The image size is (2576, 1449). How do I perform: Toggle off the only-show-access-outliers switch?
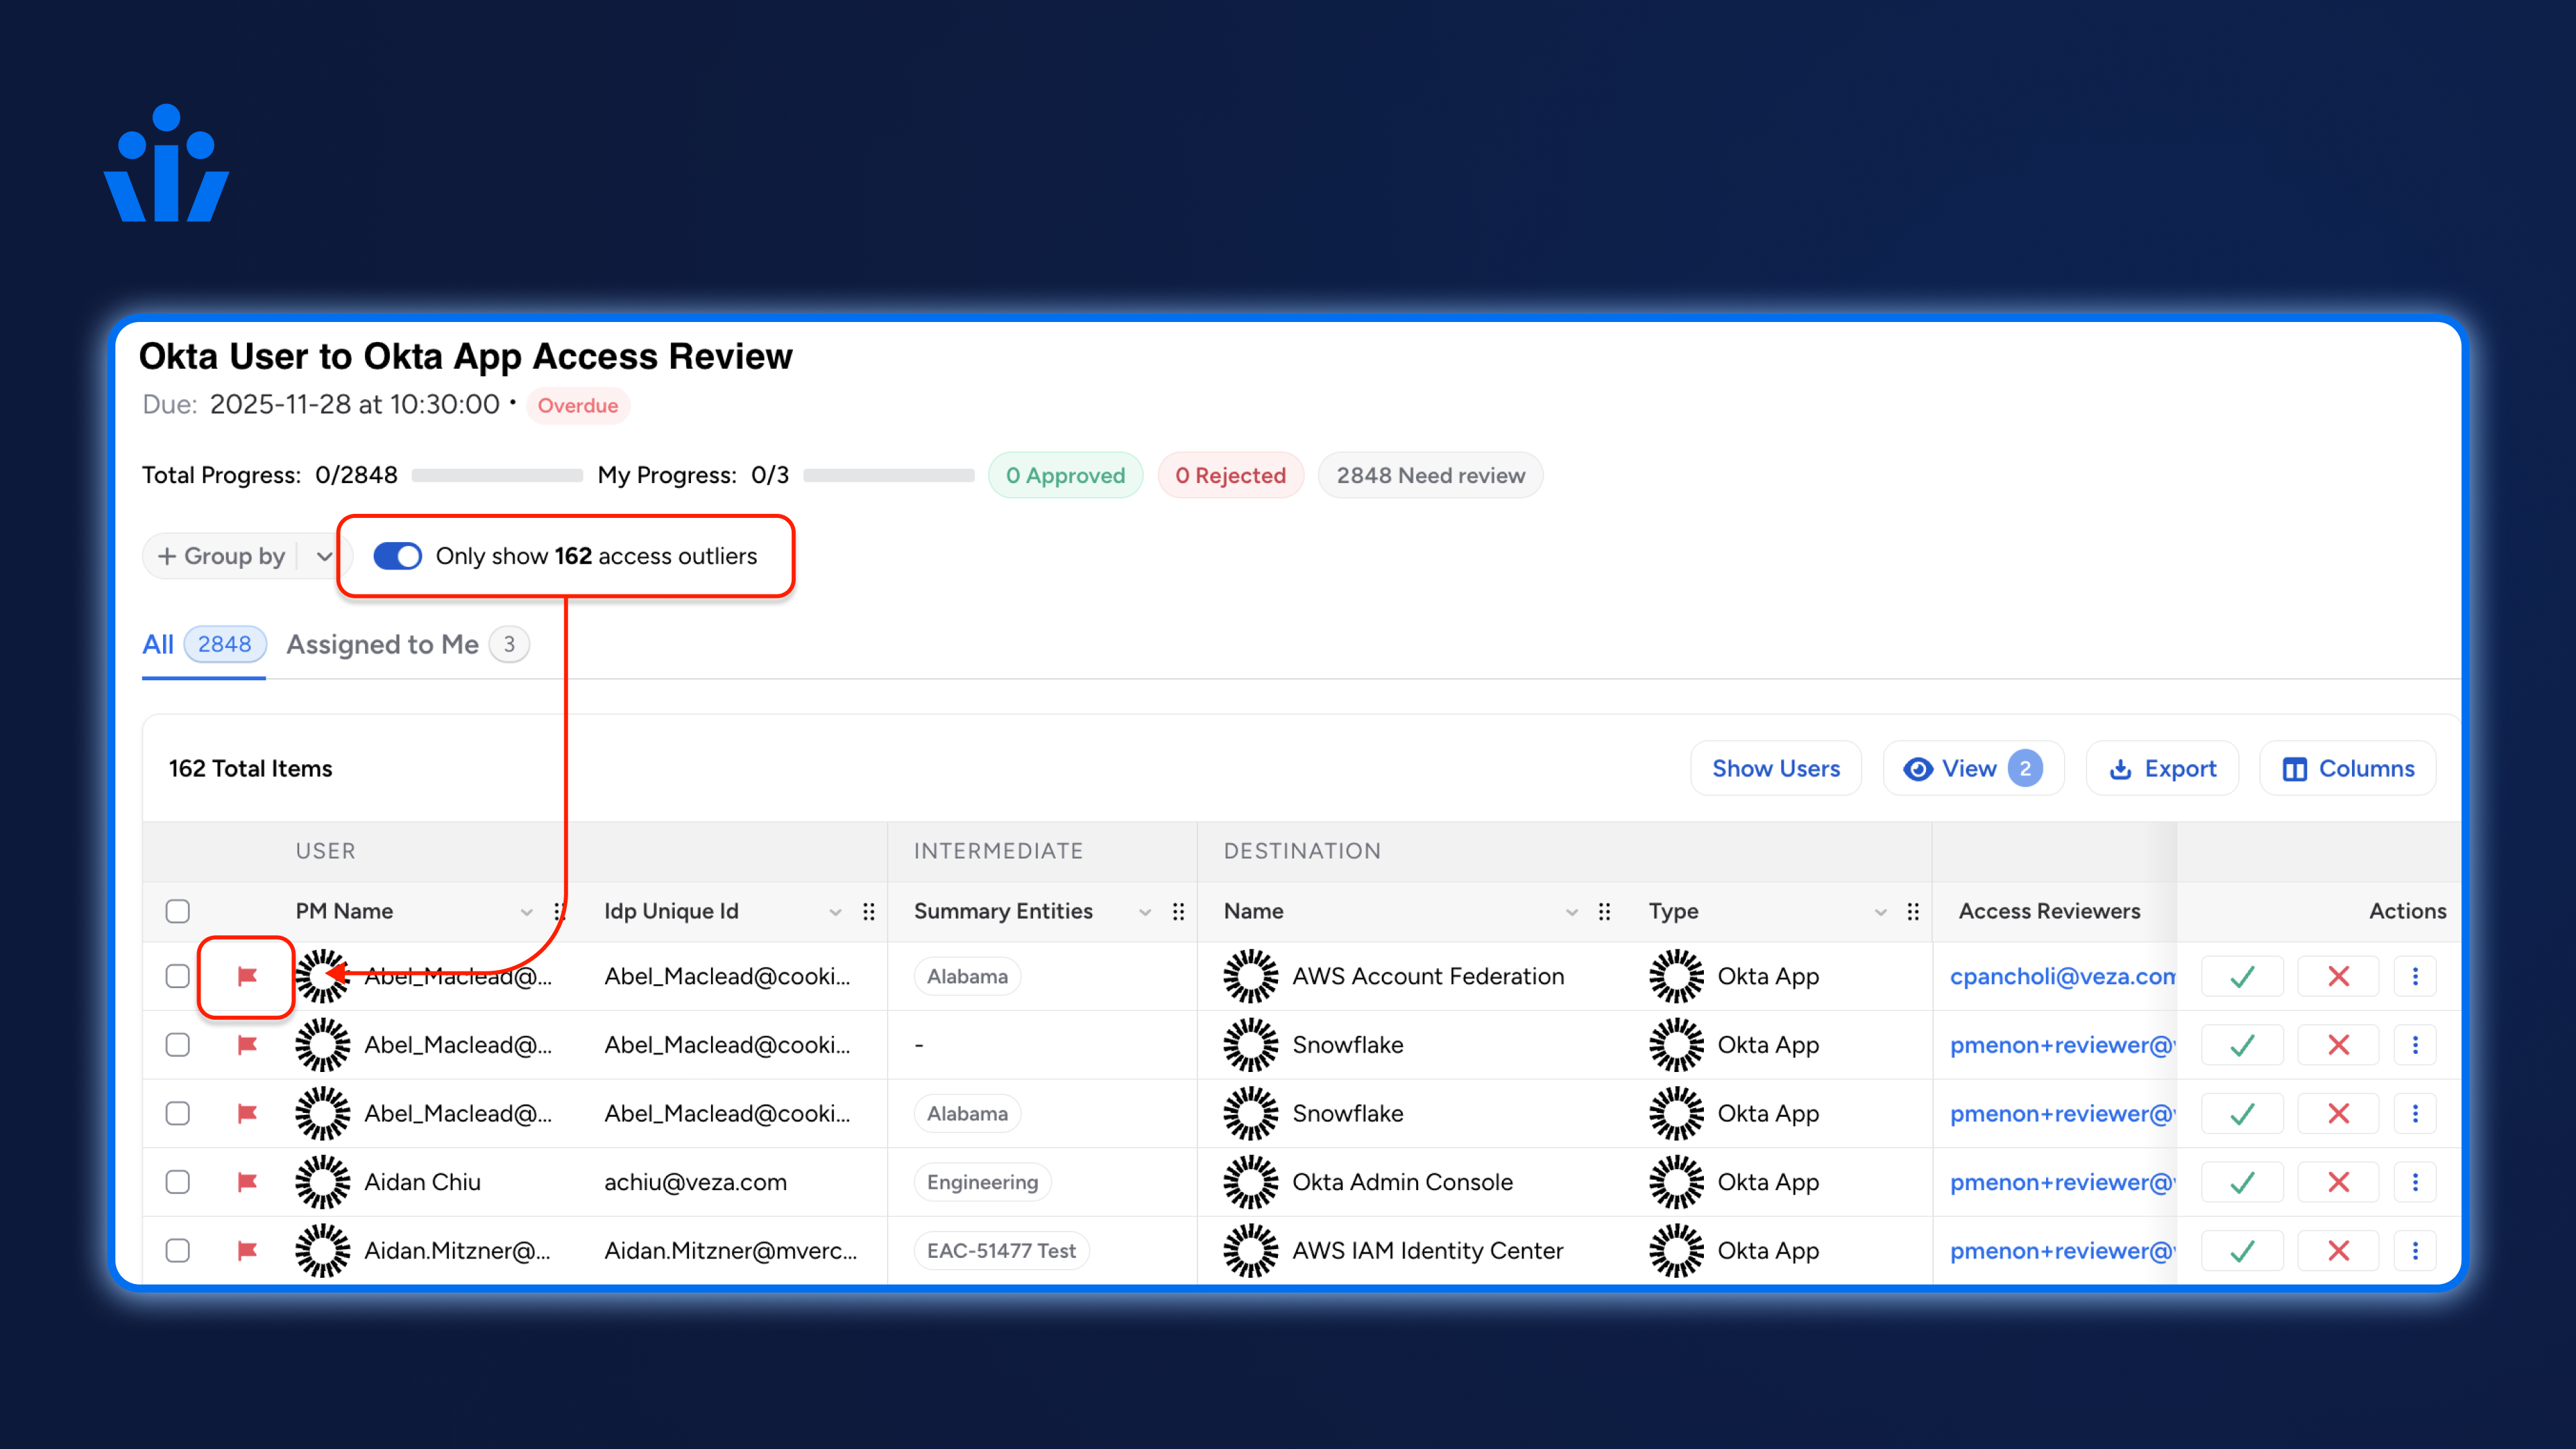397,556
